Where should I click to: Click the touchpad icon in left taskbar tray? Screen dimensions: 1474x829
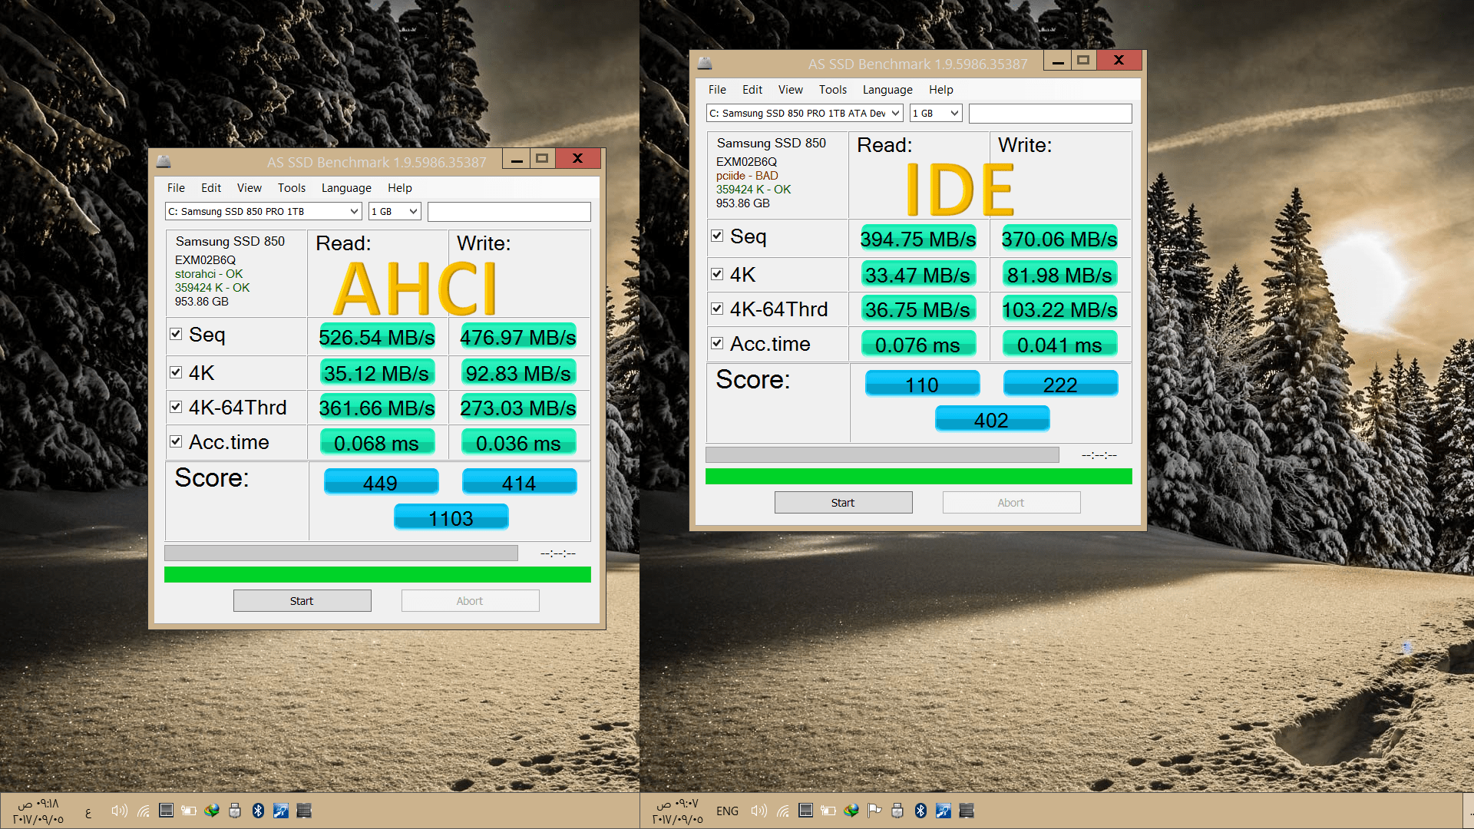pos(166,811)
